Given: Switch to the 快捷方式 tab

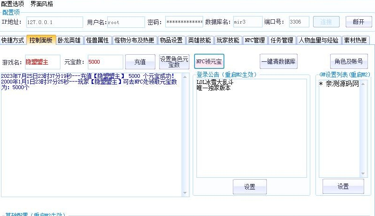Looking at the screenshot, I should click(x=13, y=41).
